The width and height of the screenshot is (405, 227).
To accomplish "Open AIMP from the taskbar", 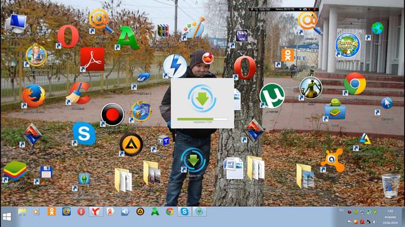I will [140, 212].
